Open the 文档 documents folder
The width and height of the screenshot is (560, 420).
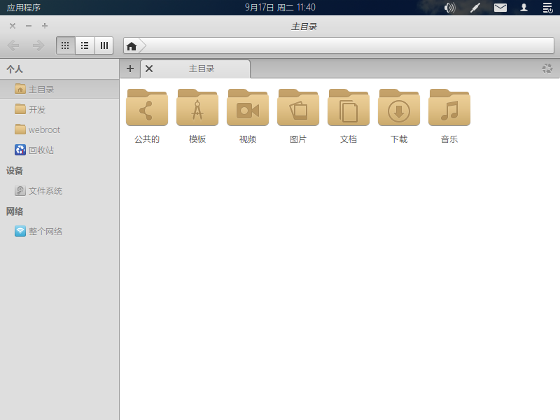click(349, 109)
